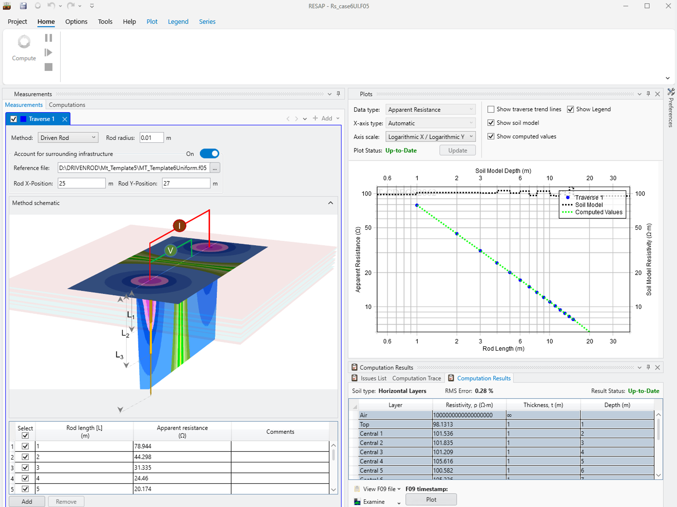Edit the Rod Y-Position field
This screenshot has height=507, width=677.
coord(186,183)
